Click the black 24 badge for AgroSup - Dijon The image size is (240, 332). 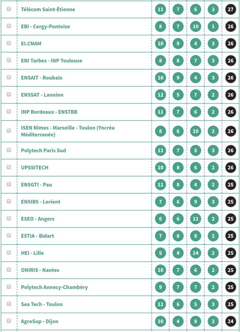pyautogui.click(x=231, y=321)
